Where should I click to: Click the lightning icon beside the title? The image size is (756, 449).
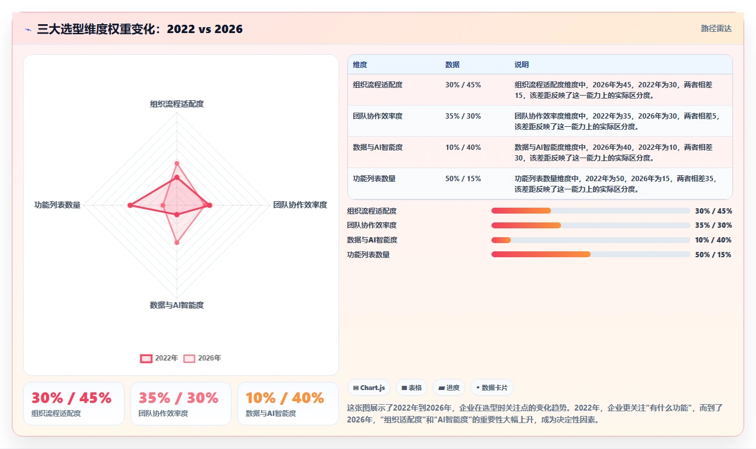point(28,30)
